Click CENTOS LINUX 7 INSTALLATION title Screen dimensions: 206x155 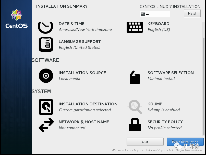(x=170, y=7)
